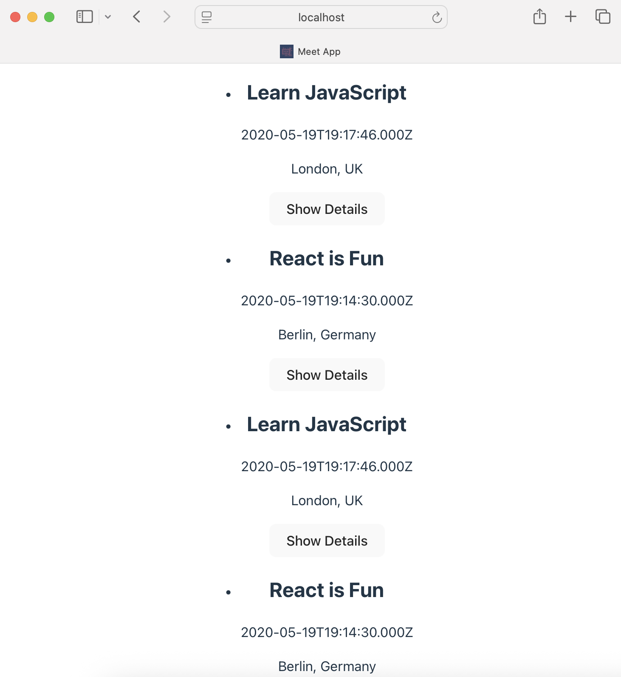Image resolution: width=621 pixels, height=677 pixels.
Task: Click the second React is Fun heading
Action: tap(327, 590)
